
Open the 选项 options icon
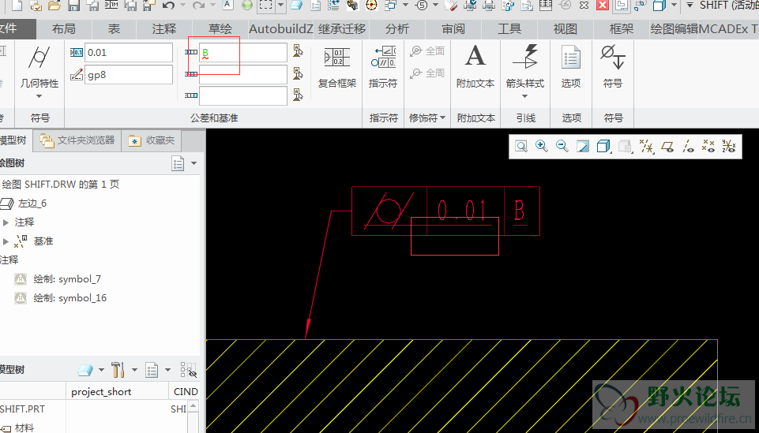coord(570,66)
